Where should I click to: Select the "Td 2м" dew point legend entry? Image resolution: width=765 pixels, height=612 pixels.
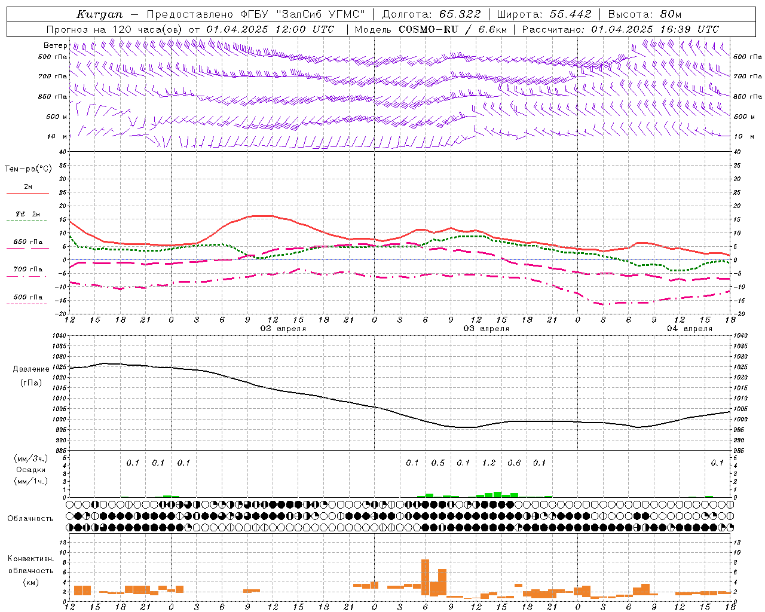click(28, 214)
